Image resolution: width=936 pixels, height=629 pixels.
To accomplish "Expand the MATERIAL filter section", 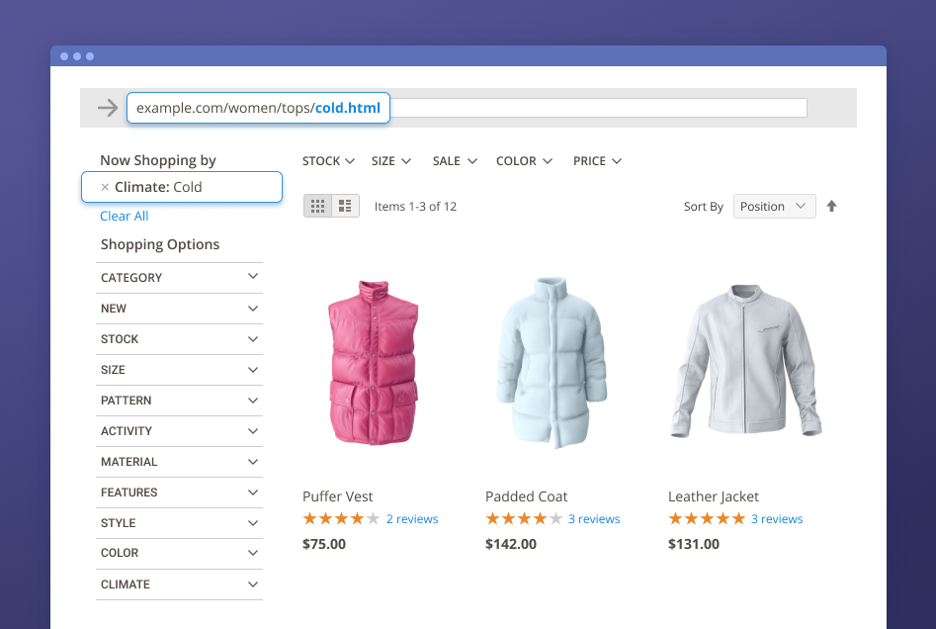I will click(179, 462).
